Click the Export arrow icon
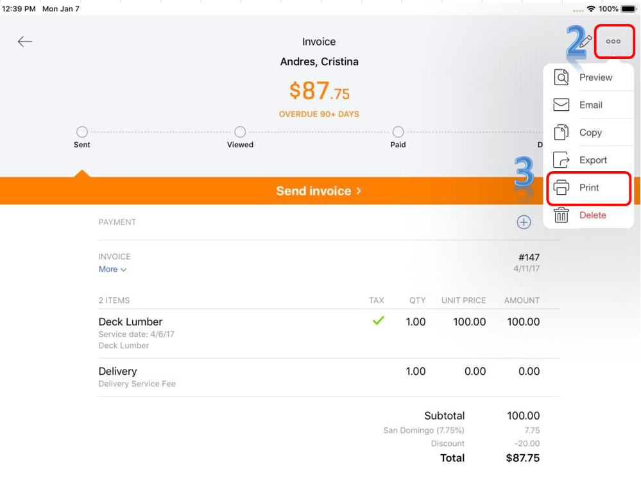641x483 pixels. [561, 160]
